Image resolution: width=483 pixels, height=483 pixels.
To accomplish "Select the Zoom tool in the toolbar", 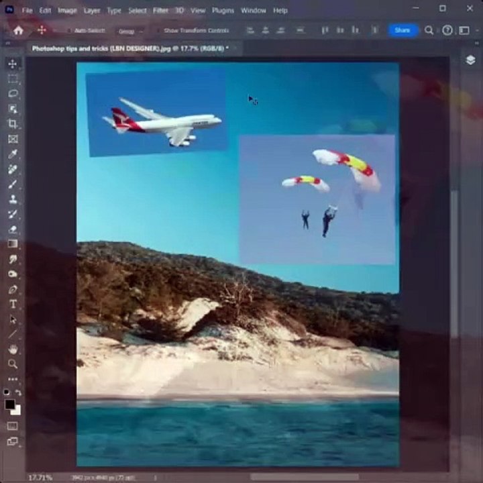I will coord(13,364).
